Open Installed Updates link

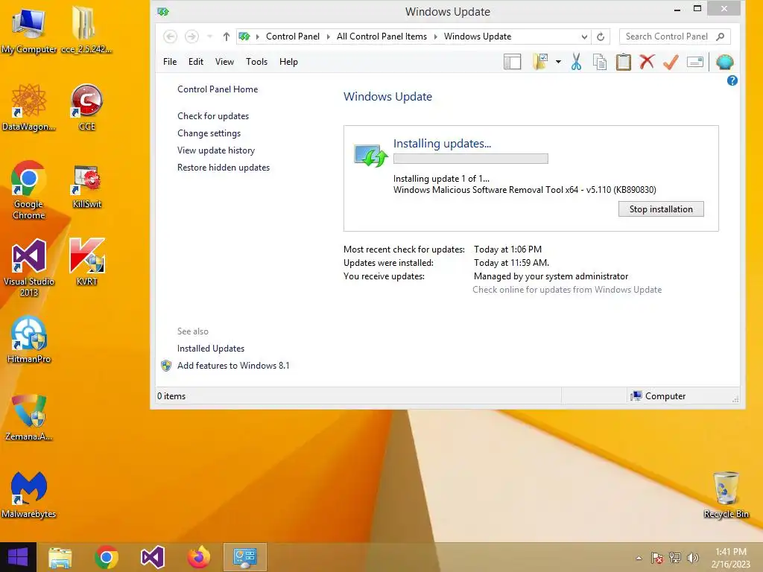click(211, 349)
